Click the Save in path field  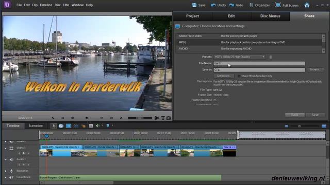coord(259,70)
